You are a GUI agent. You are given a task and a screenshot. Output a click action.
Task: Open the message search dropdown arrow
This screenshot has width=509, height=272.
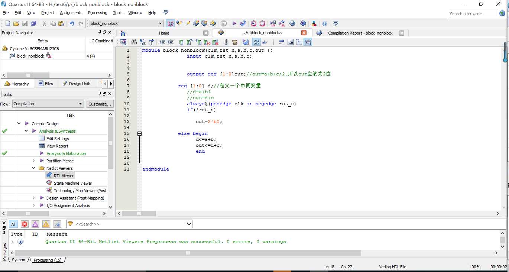click(x=189, y=224)
